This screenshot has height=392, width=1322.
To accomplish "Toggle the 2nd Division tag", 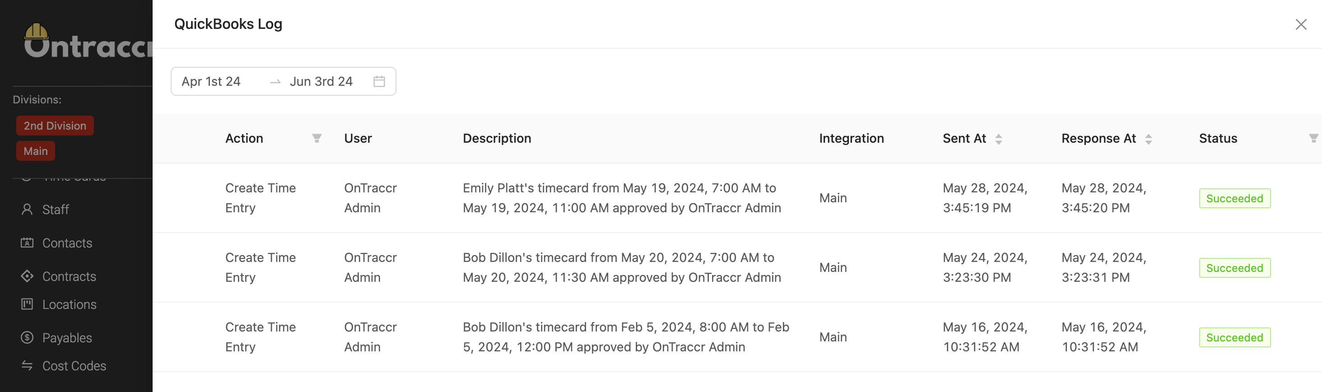I will click(55, 126).
